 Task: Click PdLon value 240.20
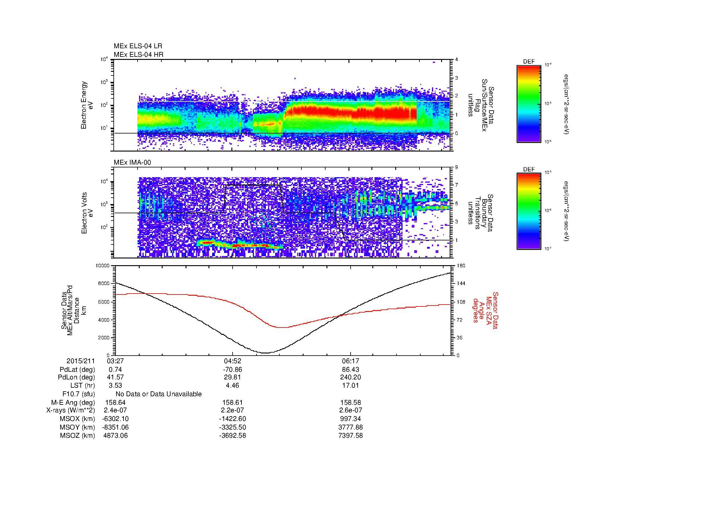pyautogui.click(x=350, y=377)
